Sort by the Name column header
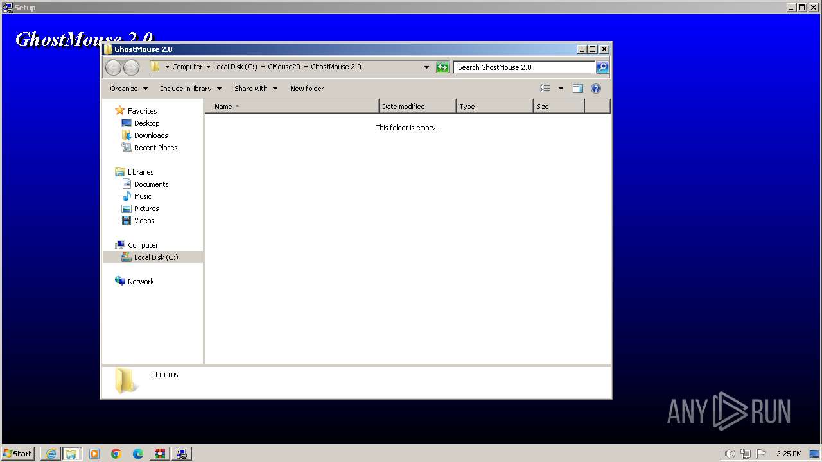822x462 pixels. pos(292,107)
